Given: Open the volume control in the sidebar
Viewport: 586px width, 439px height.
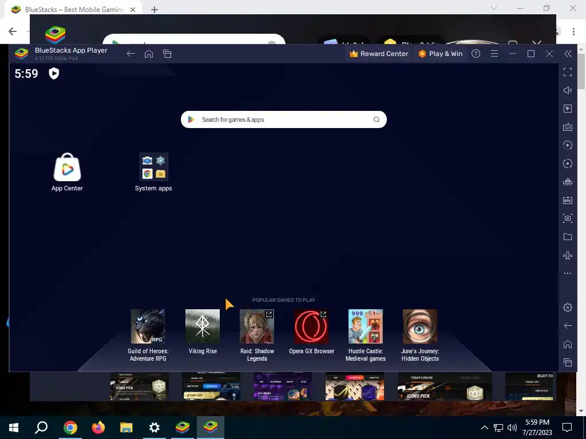Looking at the screenshot, I should tap(568, 90).
